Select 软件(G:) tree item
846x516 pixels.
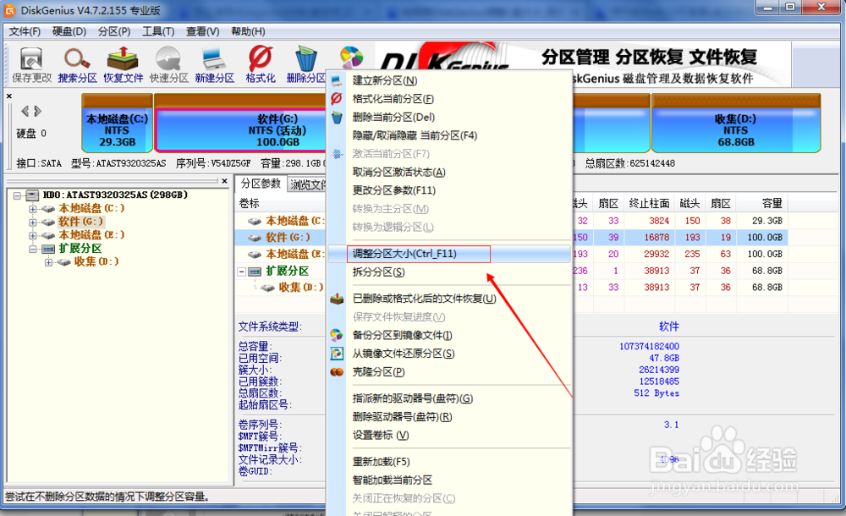pyautogui.click(x=81, y=222)
